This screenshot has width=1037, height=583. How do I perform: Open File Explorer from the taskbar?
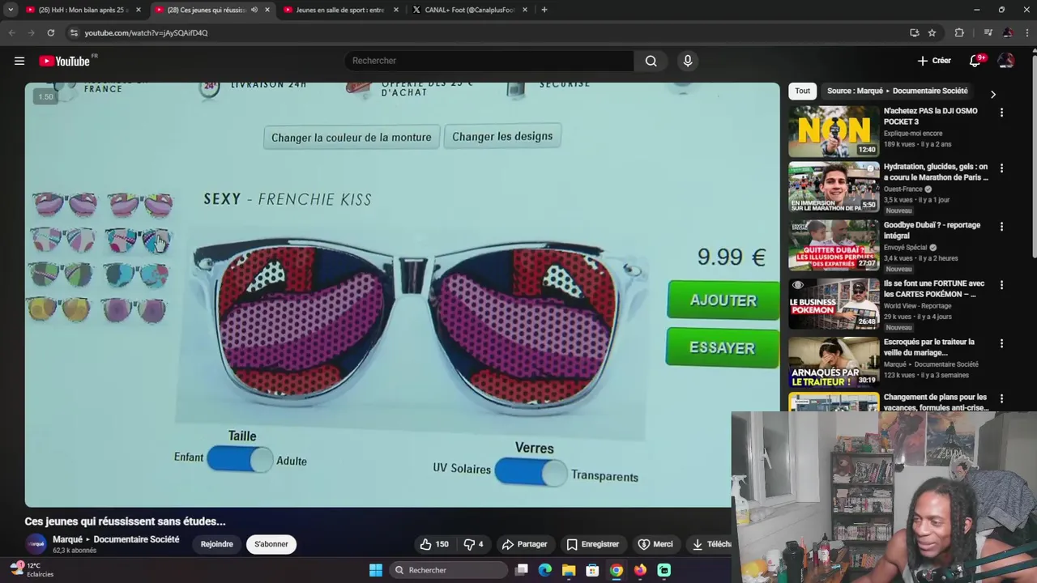point(569,570)
